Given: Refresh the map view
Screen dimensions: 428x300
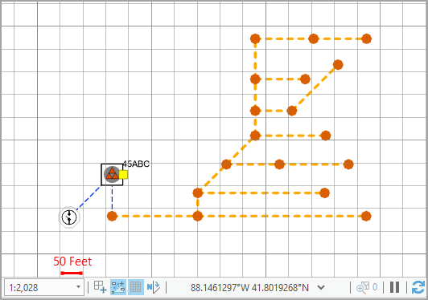Looking at the screenshot, I should (418, 287).
